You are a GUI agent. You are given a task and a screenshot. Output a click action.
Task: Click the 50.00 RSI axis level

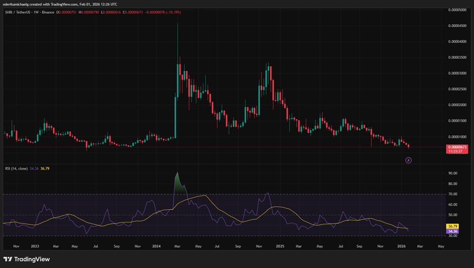454,215
